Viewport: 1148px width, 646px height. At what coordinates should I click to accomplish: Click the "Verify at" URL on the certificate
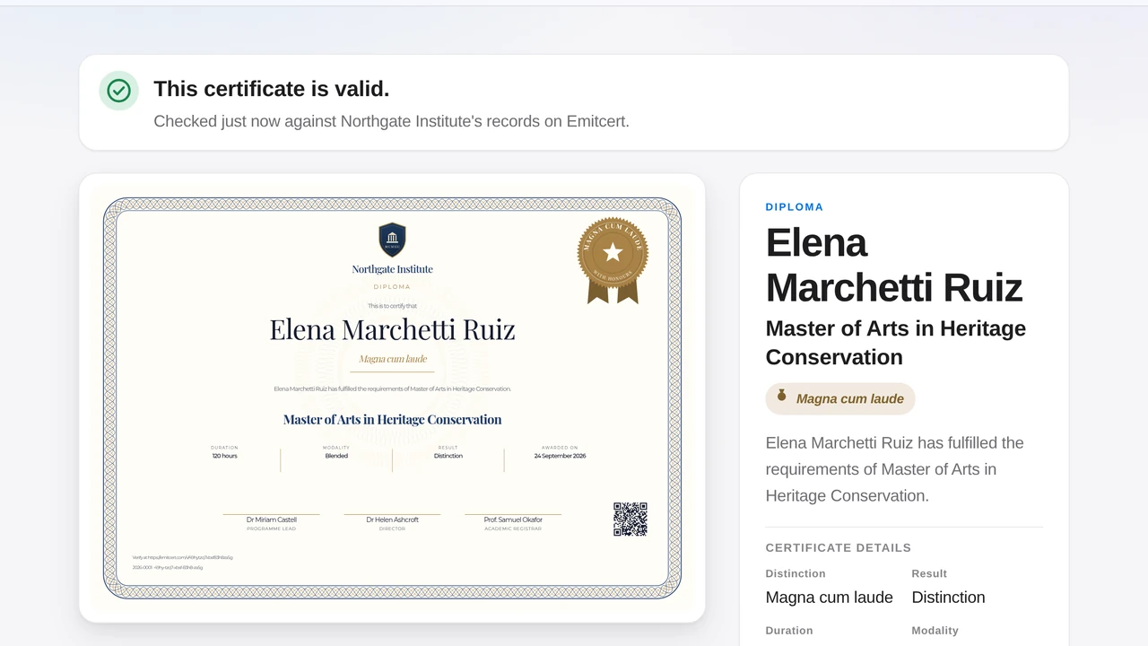point(182,557)
